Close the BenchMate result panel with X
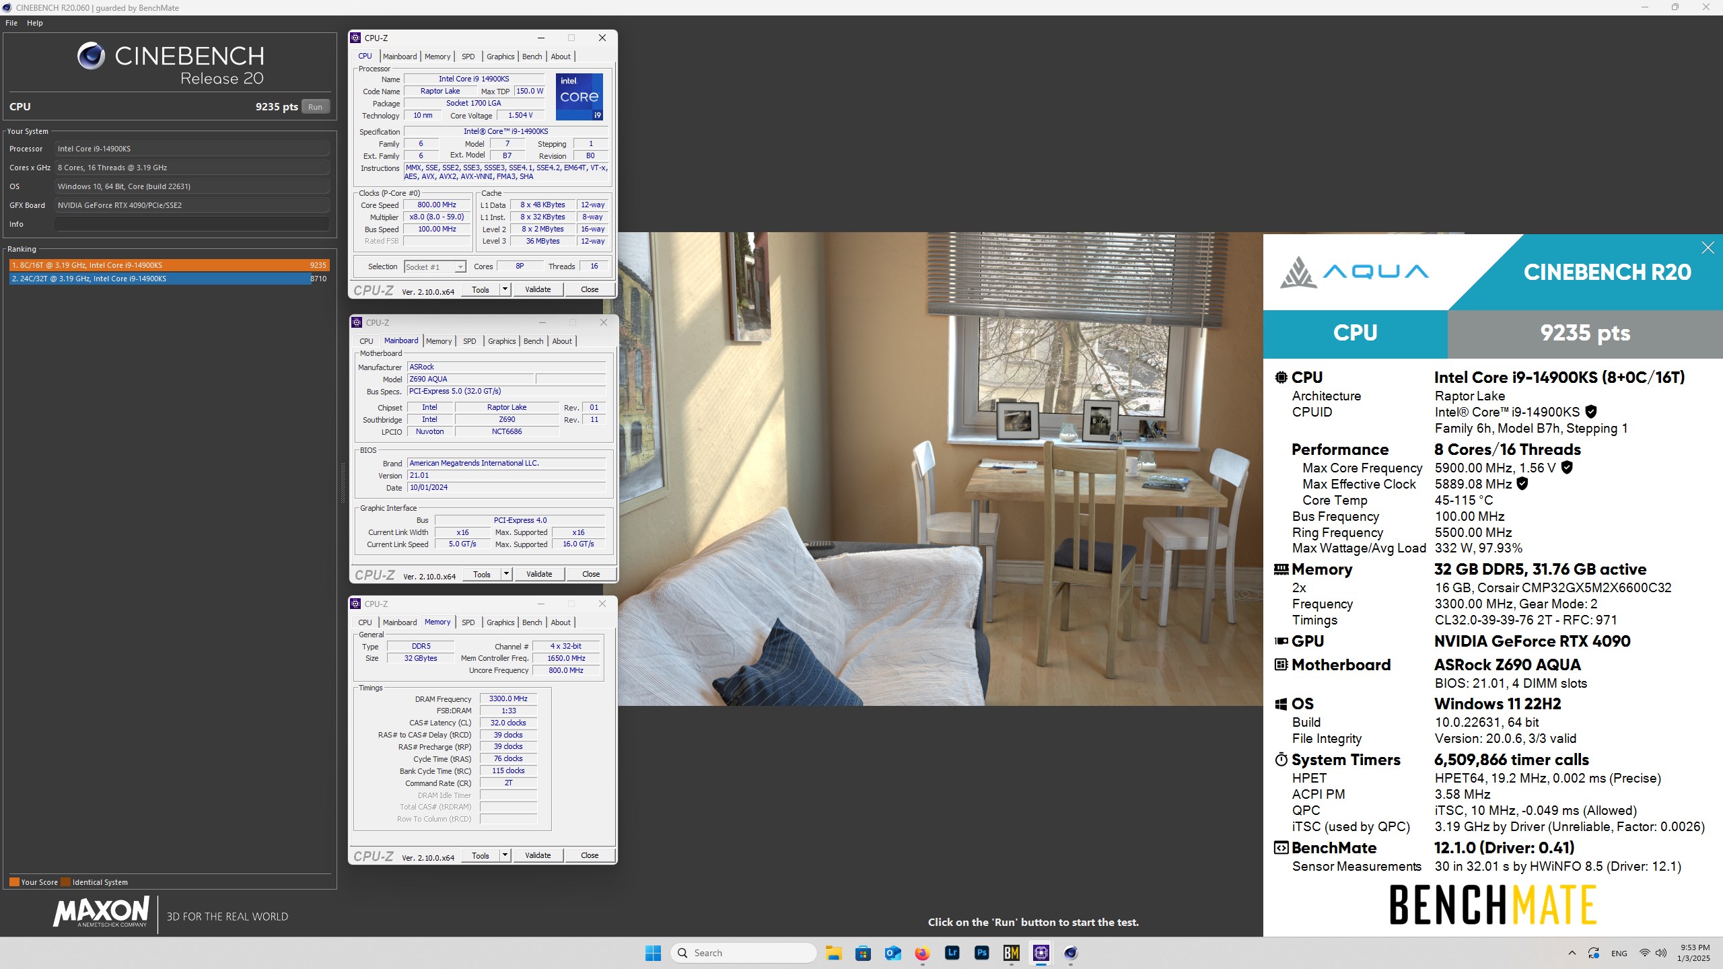The height and width of the screenshot is (969, 1723). [x=1708, y=248]
